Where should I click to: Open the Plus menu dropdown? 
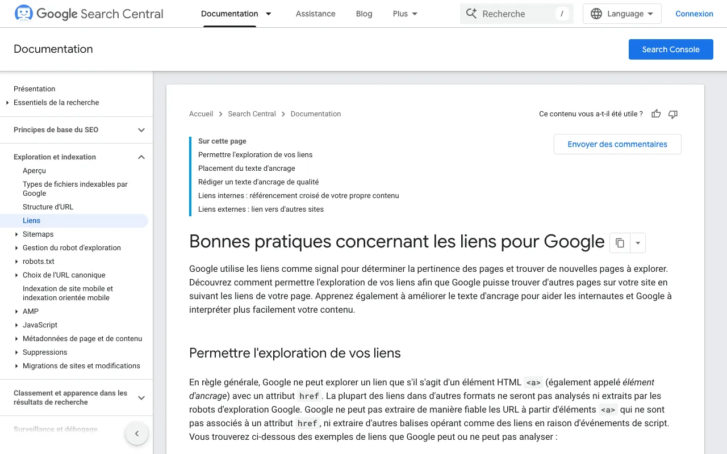pos(406,14)
